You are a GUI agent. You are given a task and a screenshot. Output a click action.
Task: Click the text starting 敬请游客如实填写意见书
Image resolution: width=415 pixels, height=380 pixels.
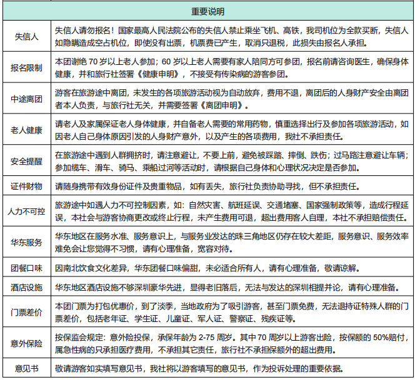[199, 368]
